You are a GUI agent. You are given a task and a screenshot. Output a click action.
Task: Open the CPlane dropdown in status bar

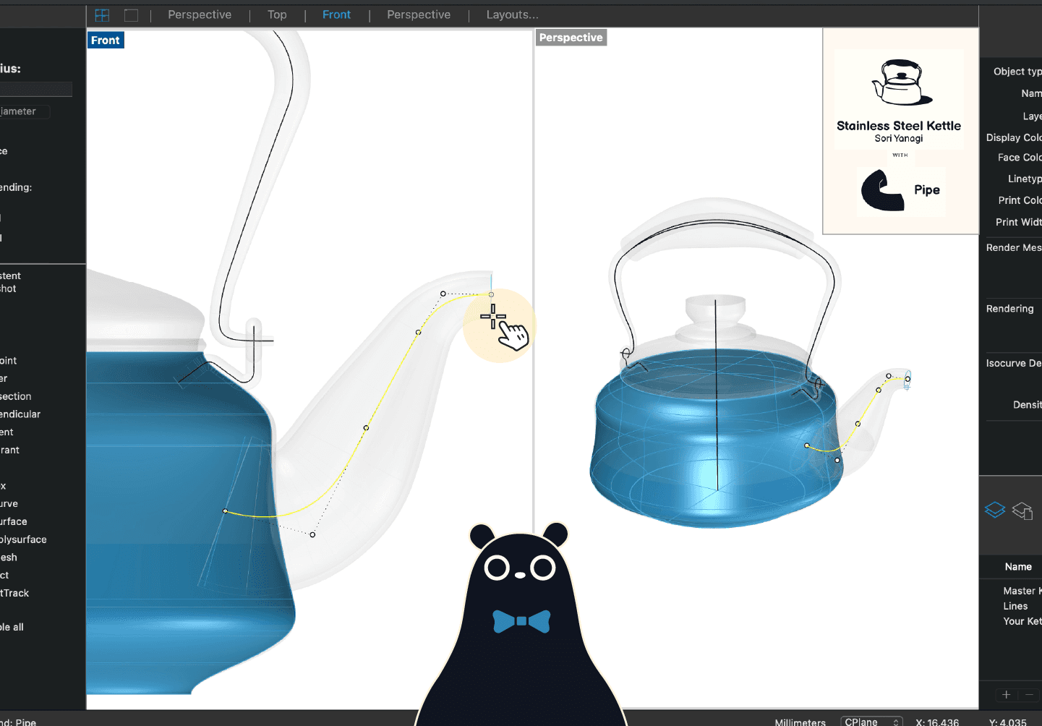pyautogui.click(x=872, y=722)
